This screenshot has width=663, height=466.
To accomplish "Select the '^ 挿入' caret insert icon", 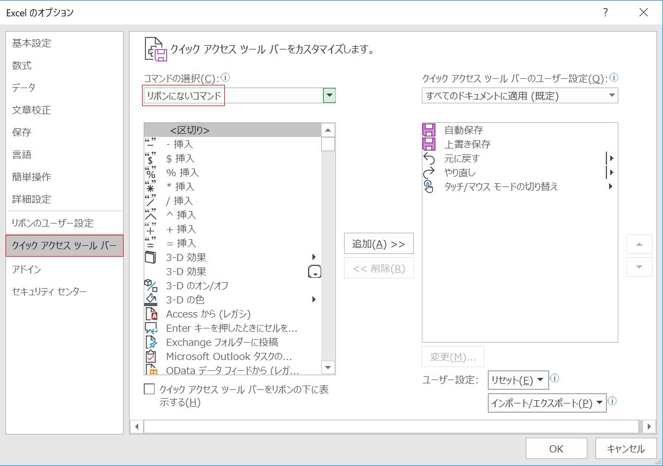I will point(150,215).
